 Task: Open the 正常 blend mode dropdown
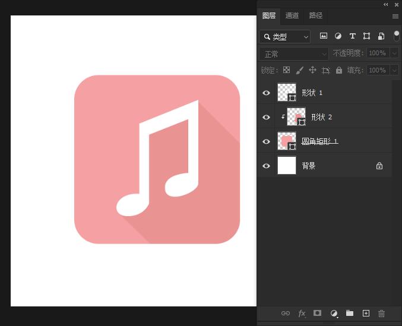click(294, 54)
